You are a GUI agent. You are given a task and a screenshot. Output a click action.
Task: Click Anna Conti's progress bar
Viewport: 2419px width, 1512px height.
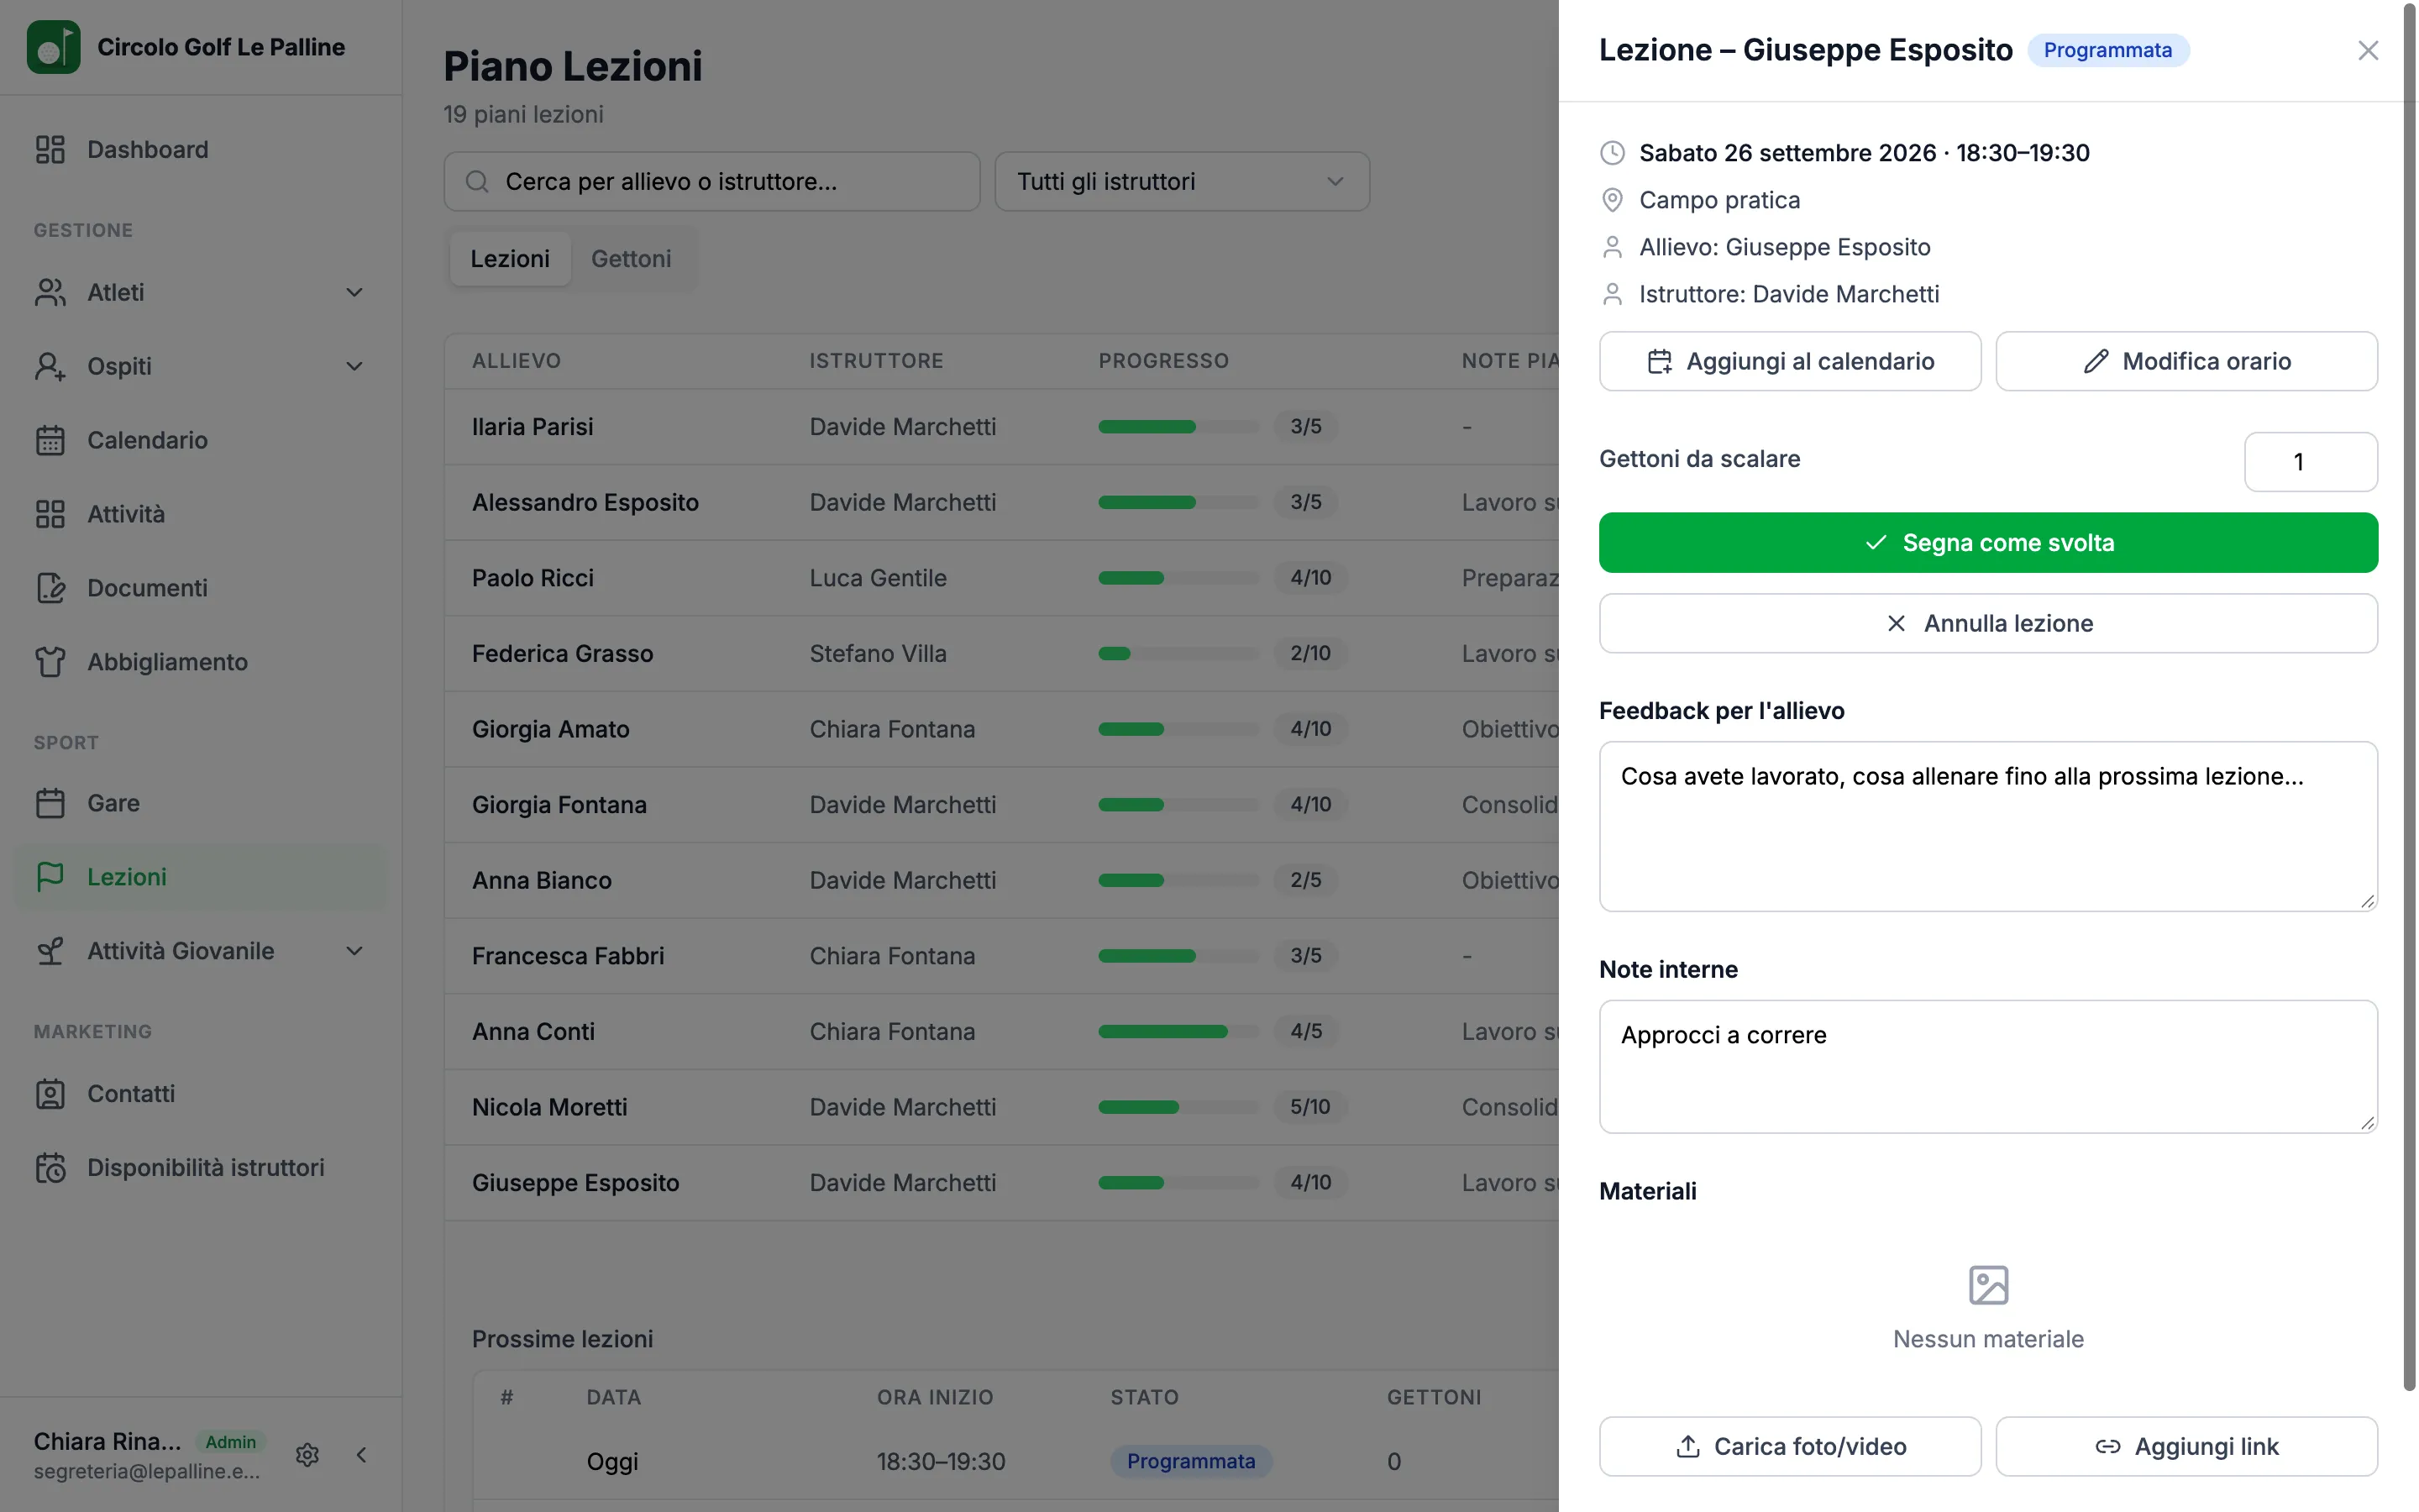[1178, 1032]
